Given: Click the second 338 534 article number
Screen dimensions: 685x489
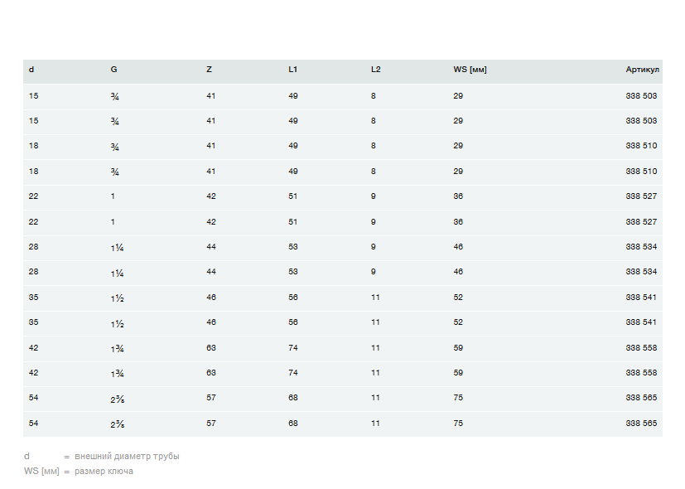Looking at the screenshot, I should click(x=641, y=272).
